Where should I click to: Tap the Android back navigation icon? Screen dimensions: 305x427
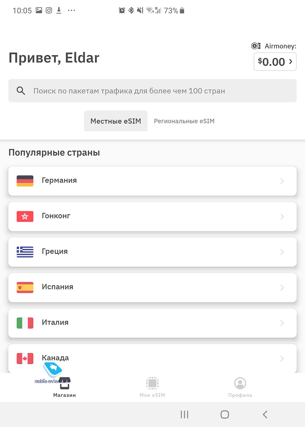pyautogui.click(x=265, y=414)
